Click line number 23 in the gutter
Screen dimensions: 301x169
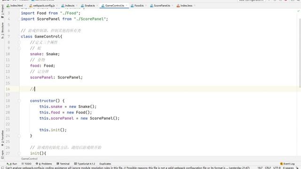point(8,130)
